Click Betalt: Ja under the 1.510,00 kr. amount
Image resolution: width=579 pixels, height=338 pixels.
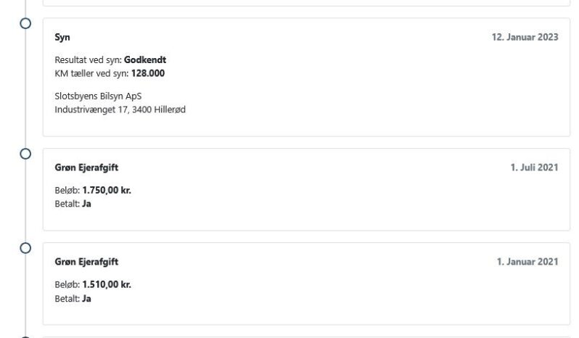tap(73, 298)
